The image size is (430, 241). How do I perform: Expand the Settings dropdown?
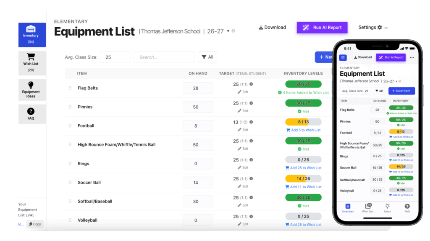373,27
